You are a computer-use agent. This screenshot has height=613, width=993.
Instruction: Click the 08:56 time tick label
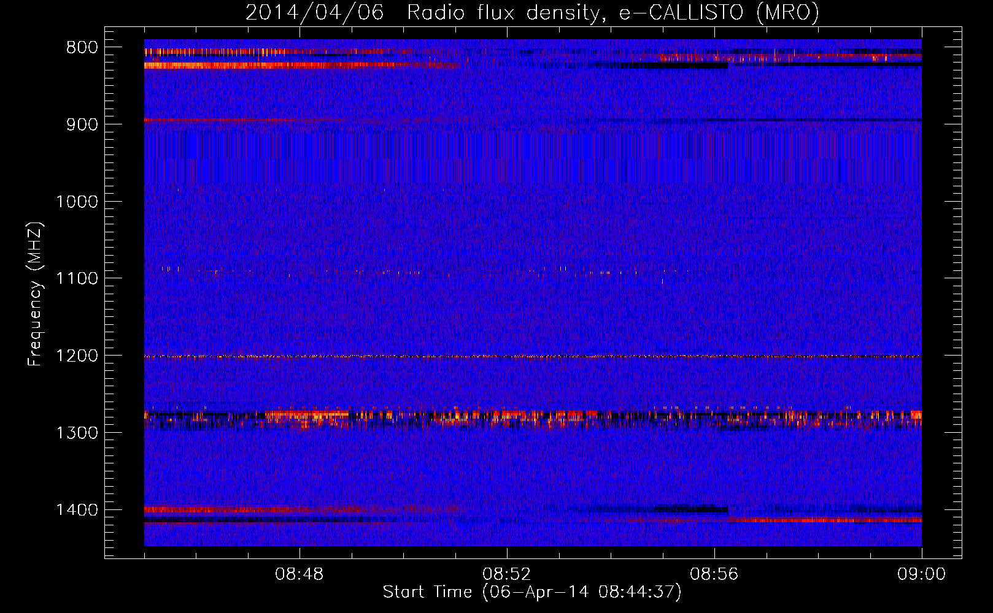714,574
